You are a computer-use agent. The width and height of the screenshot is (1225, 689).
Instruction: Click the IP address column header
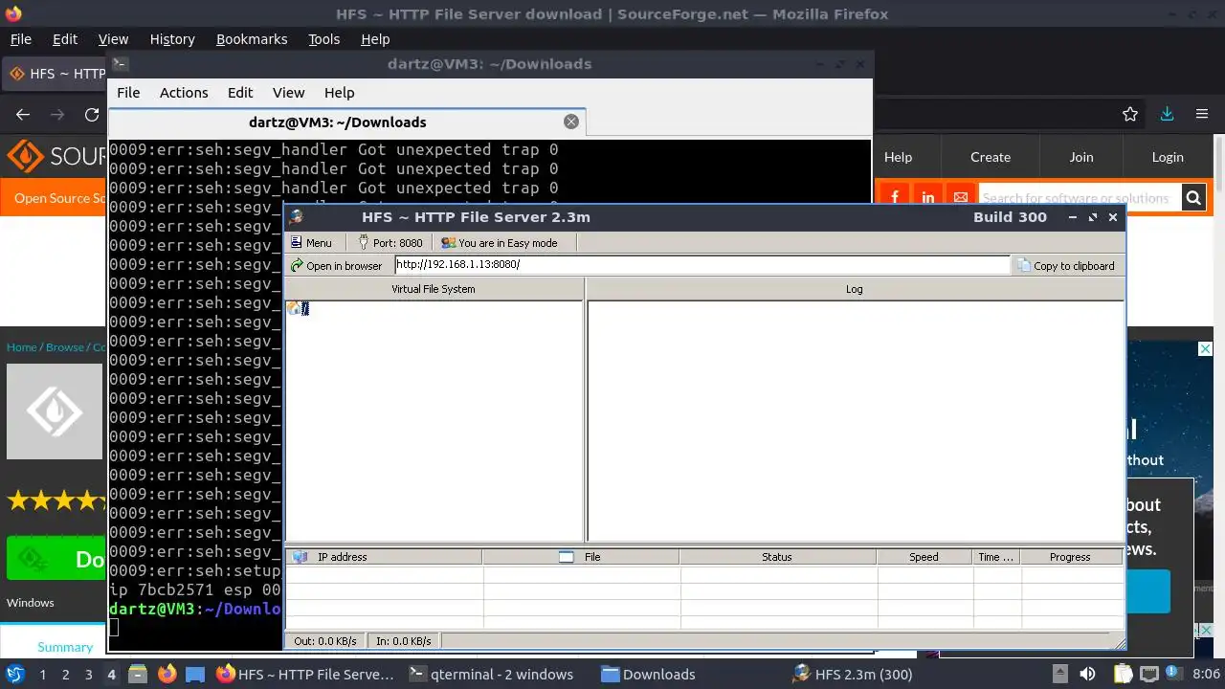[384, 557]
